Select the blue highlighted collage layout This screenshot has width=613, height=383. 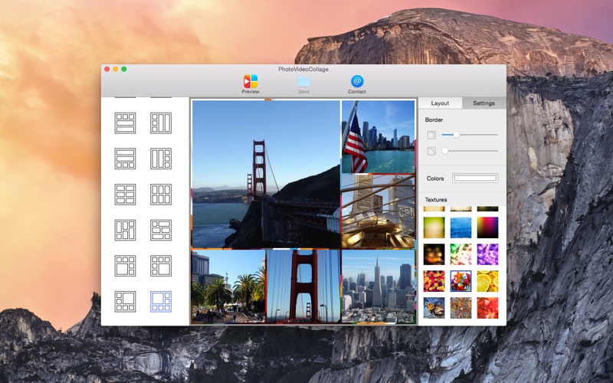[x=161, y=301]
